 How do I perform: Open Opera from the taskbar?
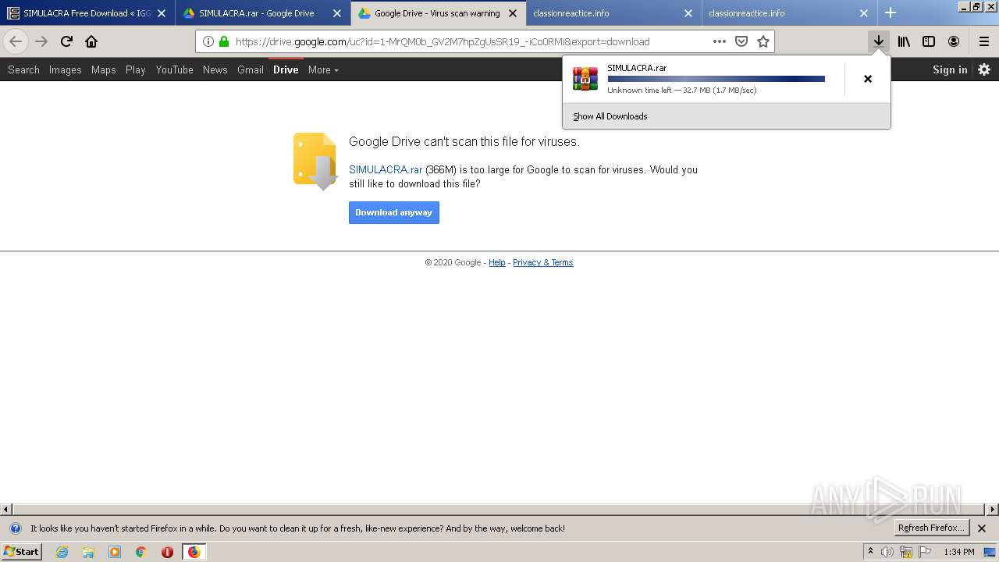[167, 552]
